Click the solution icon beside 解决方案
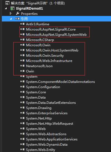This screenshot has height=152, width=111. pos(7,3)
